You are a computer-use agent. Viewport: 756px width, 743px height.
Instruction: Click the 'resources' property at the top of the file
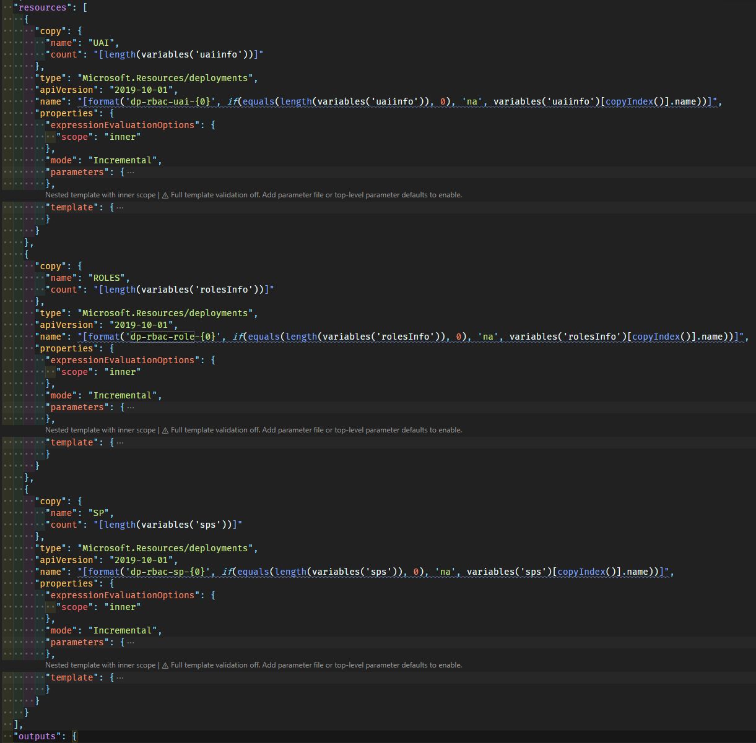(x=40, y=7)
